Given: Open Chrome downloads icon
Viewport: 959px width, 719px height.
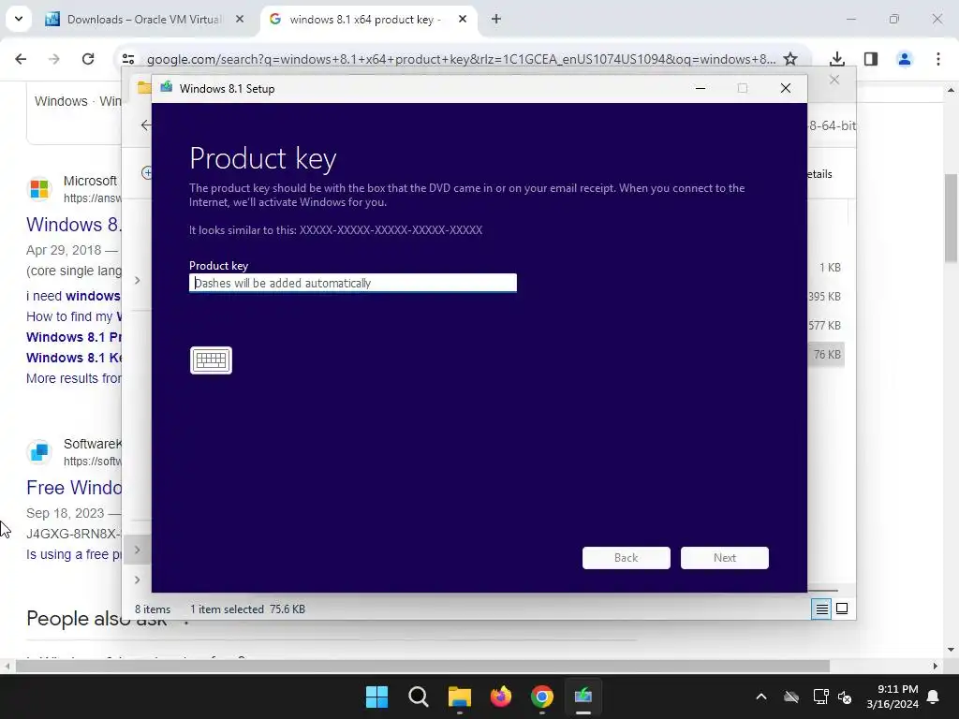Looking at the screenshot, I should coord(837,59).
